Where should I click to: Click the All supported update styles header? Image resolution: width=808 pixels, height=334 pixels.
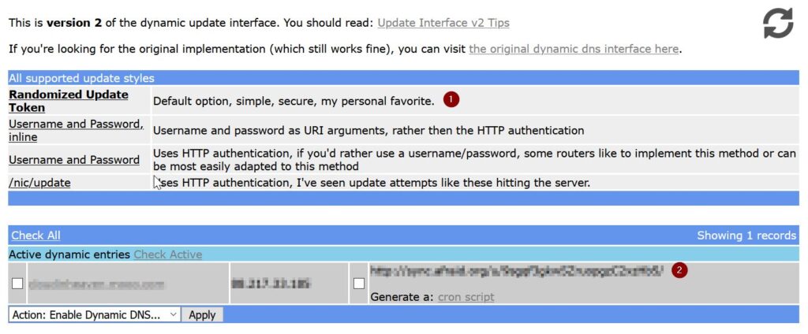tap(81, 78)
